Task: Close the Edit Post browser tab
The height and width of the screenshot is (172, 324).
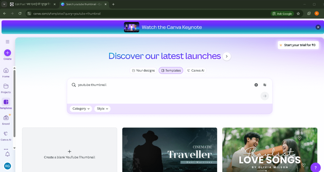Action: [54, 4]
